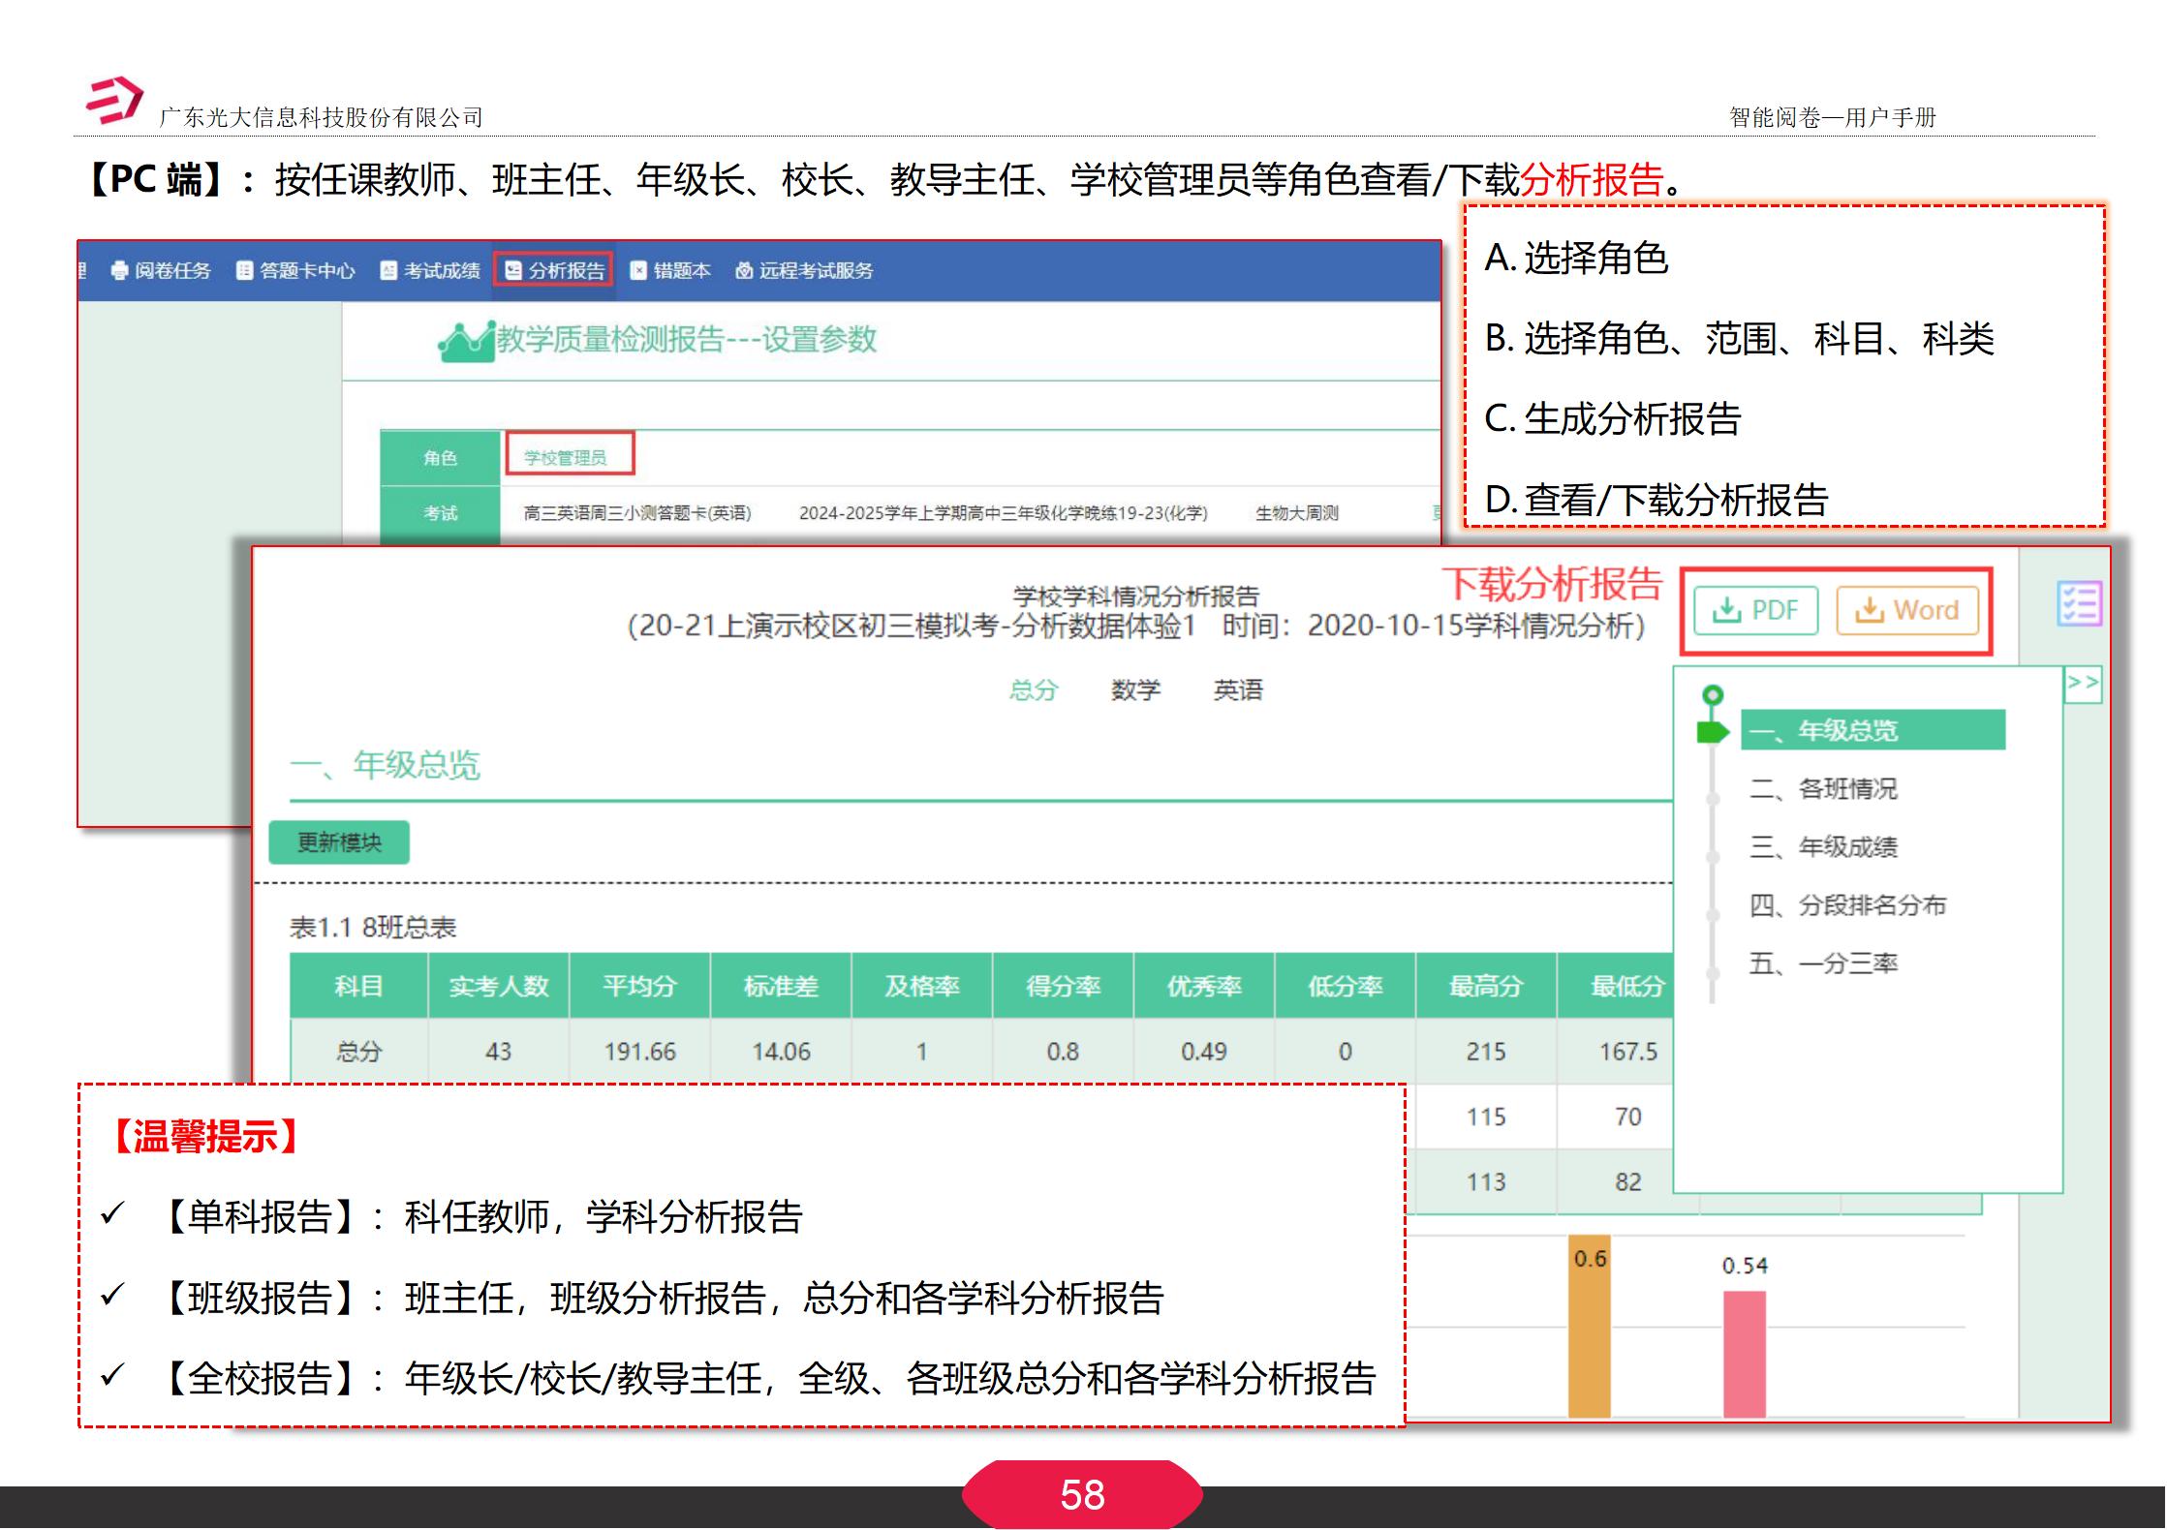Download the report as Word
Image resolution: width=2167 pixels, height=1530 pixels.
pyautogui.click(x=1906, y=610)
